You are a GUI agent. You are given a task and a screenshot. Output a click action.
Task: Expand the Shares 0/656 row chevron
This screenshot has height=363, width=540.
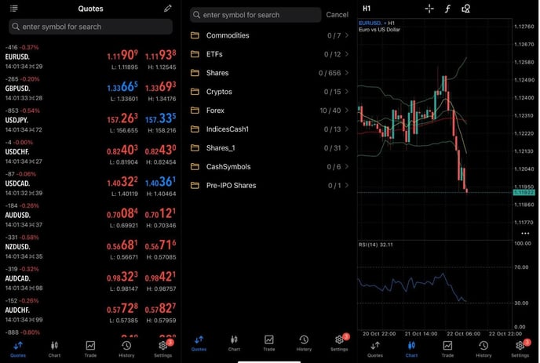tap(346, 73)
